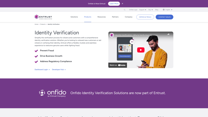Click the Contact Sales button
This screenshot has height=117, width=208.
[164, 17]
